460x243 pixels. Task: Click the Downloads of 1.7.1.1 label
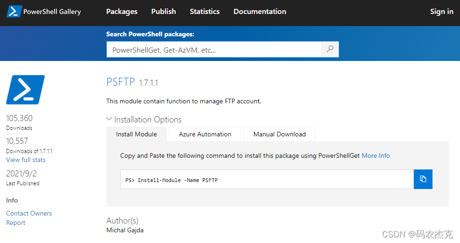click(29, 151)
